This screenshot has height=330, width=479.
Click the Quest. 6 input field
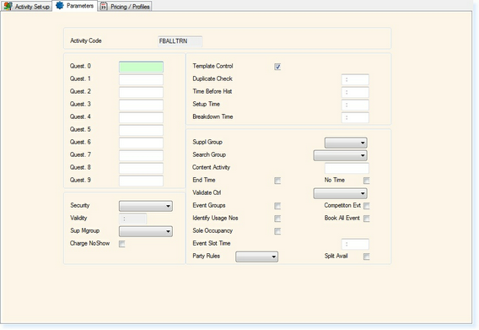(x=141, y=143)
